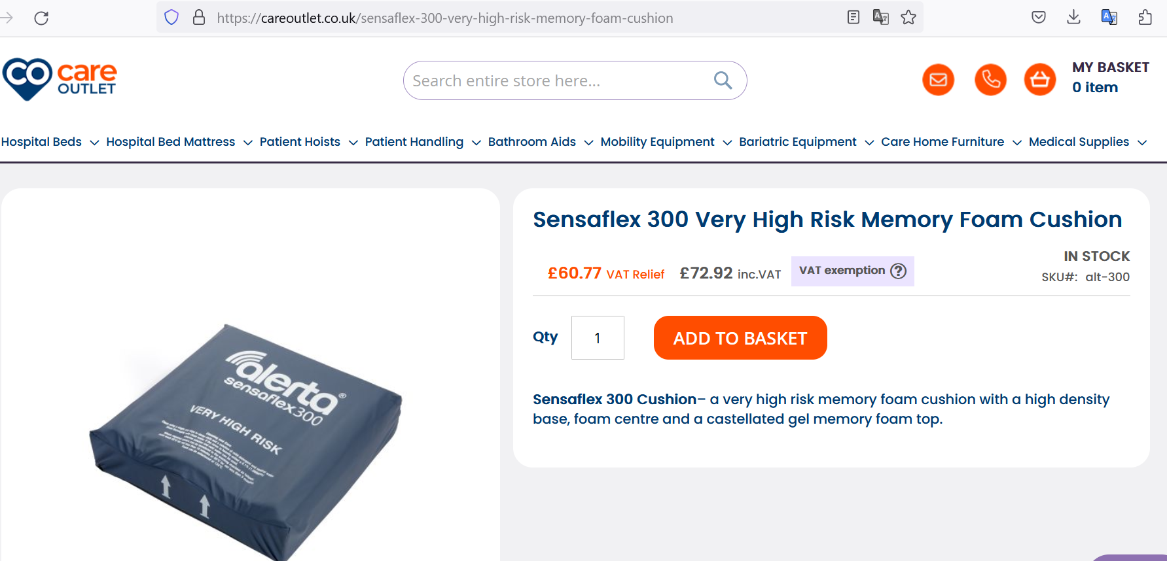Image resolution: width=1167 pixels, height=561 pixels.
Task: Expand the Bathroom Aids dropdown arrow
Action: tap(588, 143)
